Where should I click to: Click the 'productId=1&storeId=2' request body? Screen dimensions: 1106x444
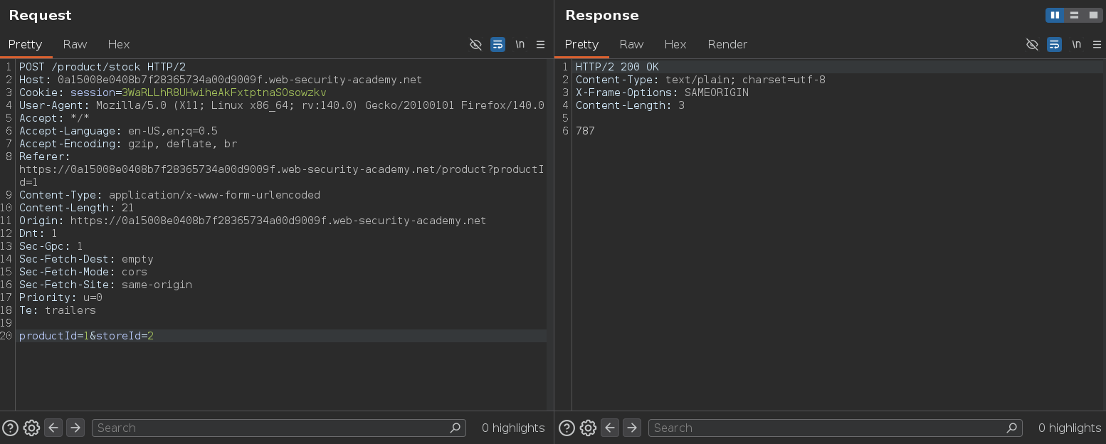[86, 336]
